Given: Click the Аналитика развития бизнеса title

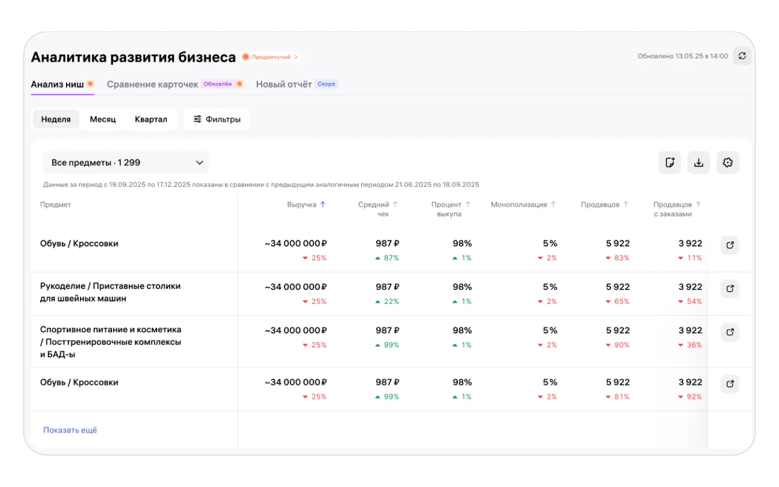Looking at the screenshot, I should click(x=133, y=57).
